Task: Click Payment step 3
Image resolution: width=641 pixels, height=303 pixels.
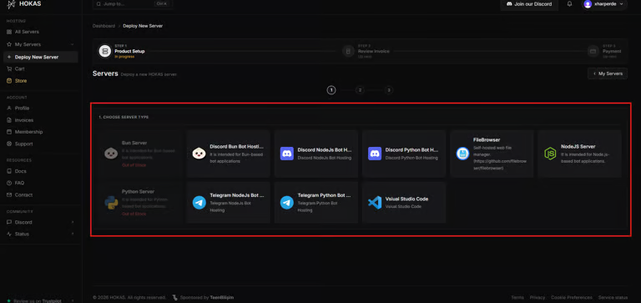Action: tap(604, 51)
